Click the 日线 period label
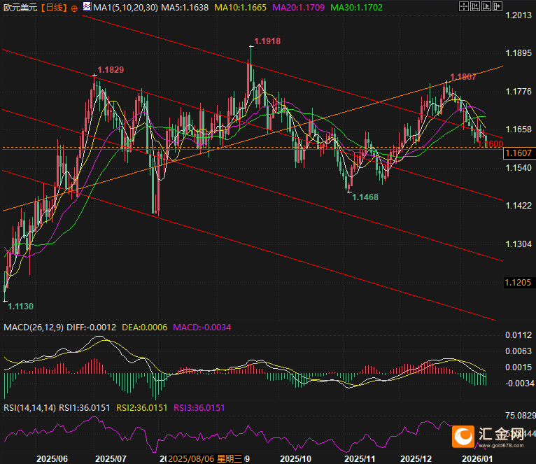The image size is (536, 464). (x=54, y=8)
